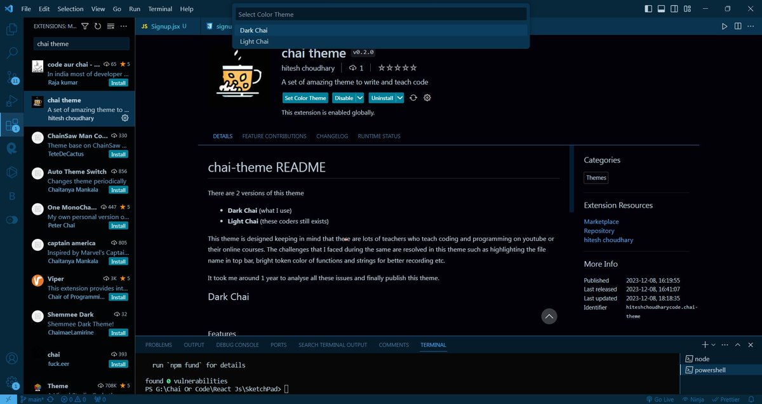762x404 pixels.
Task: Open extensions sidebar more actions menu
Action: [124, 26]
